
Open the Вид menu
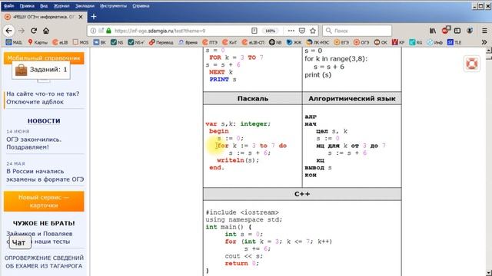point(44,6)
